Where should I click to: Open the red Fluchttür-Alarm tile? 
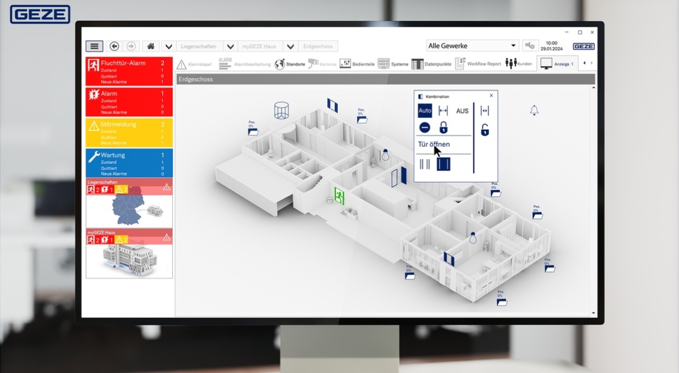(129, 71)
